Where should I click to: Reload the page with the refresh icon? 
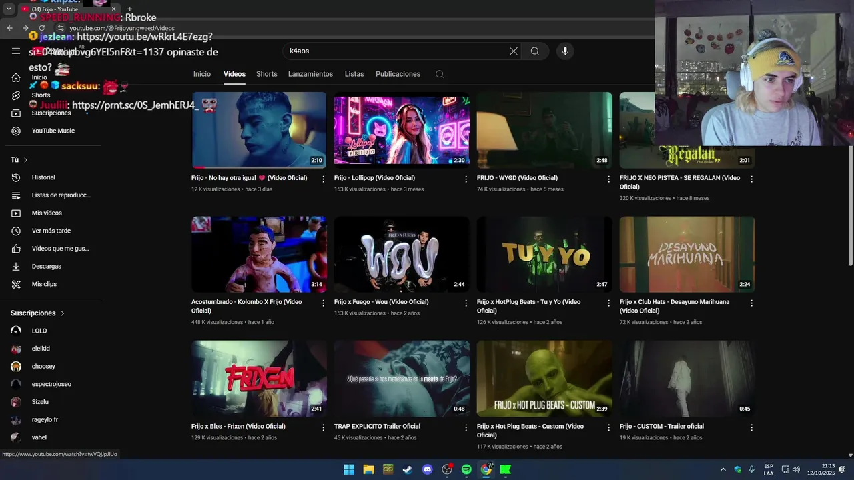click(41, 28)
